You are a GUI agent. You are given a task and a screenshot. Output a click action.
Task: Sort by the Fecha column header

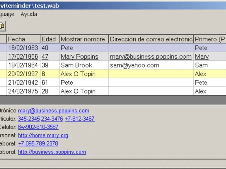23,39
